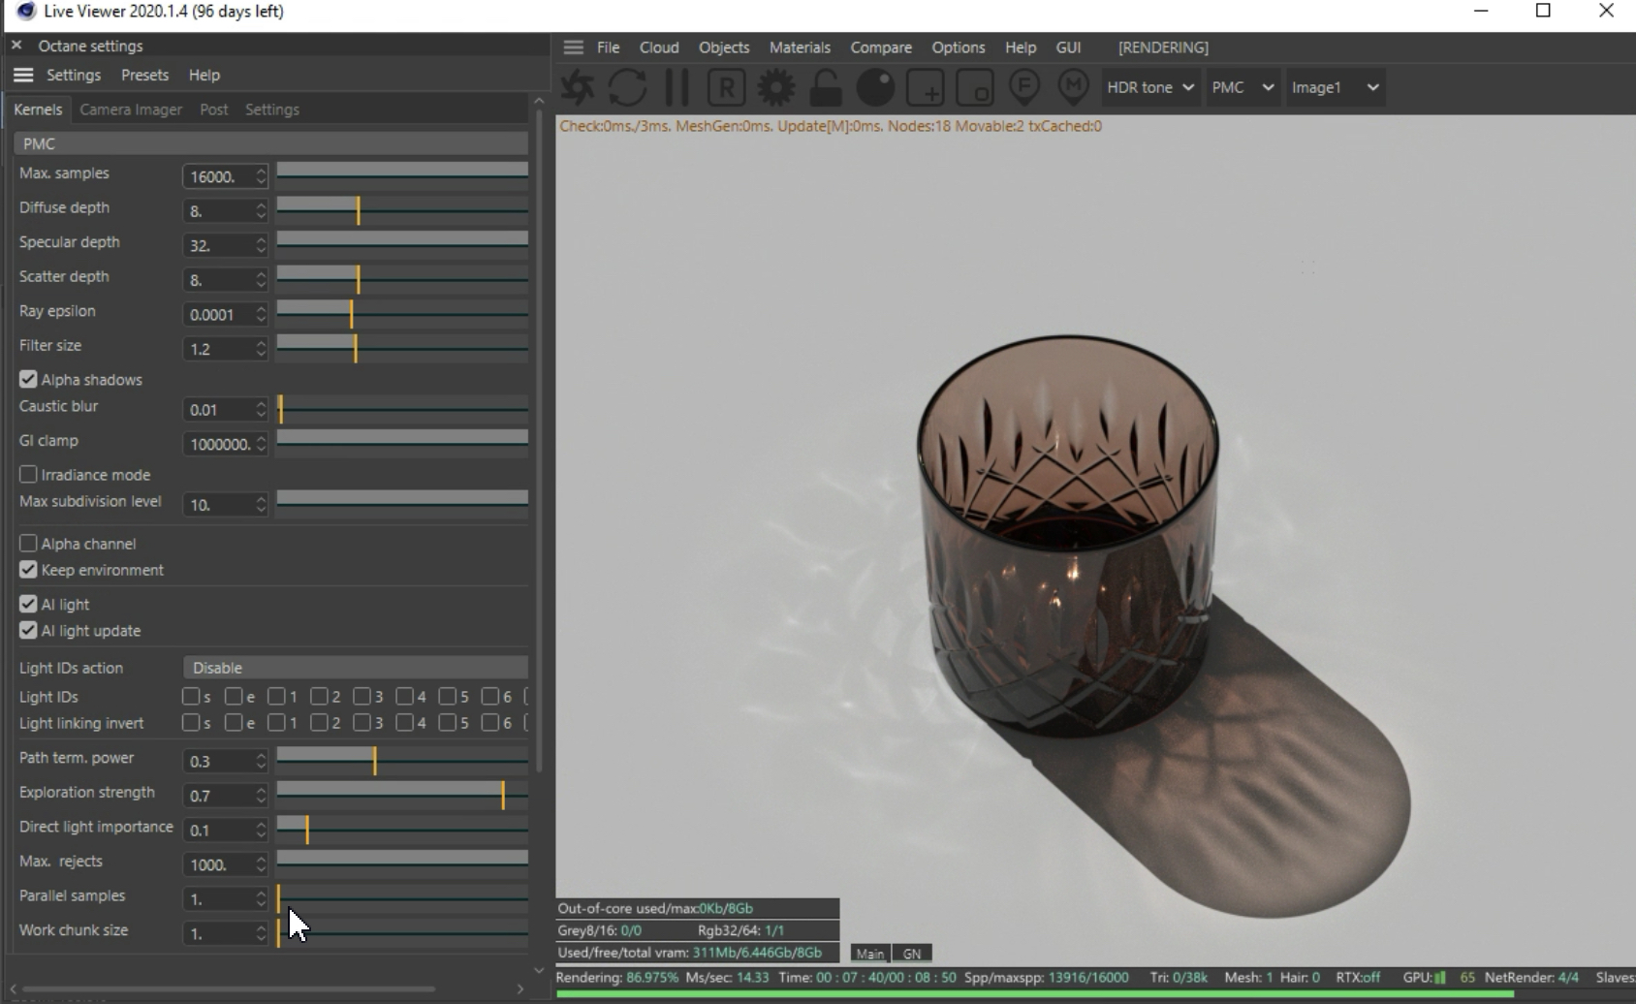Enable the Irradiance mode checkbox
Viewport: 1636px width, 1004px height.
(x=28, y=475)
